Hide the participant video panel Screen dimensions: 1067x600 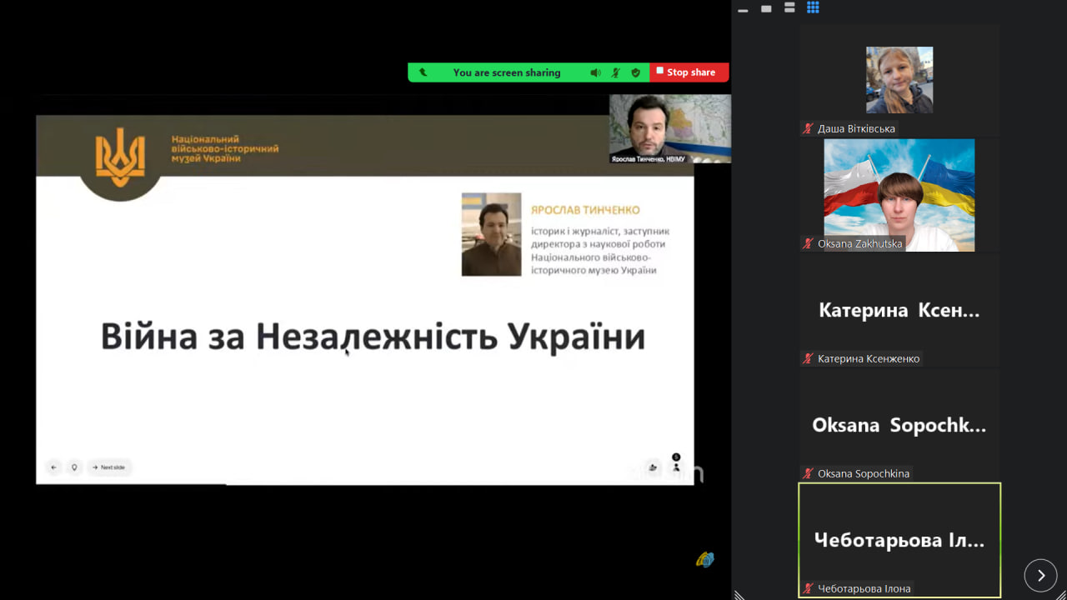pos(743,9)
